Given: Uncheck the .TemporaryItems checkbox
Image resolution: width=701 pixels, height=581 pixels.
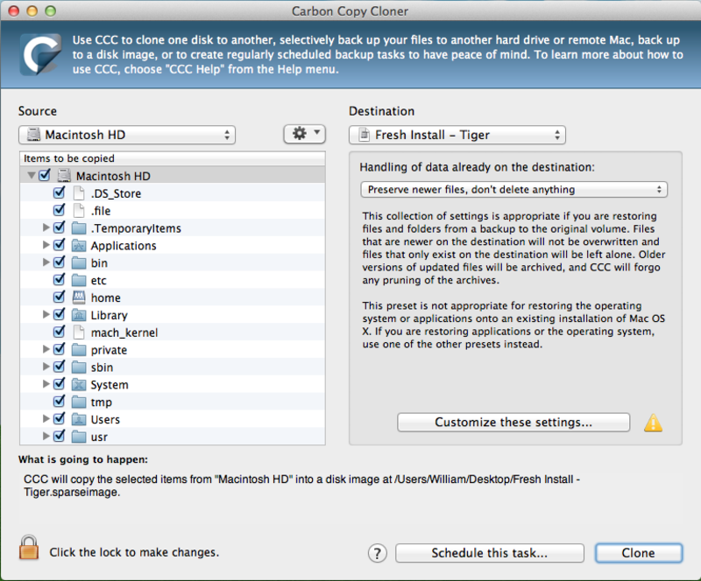Looking at the screenshot, I should point(59,227).
